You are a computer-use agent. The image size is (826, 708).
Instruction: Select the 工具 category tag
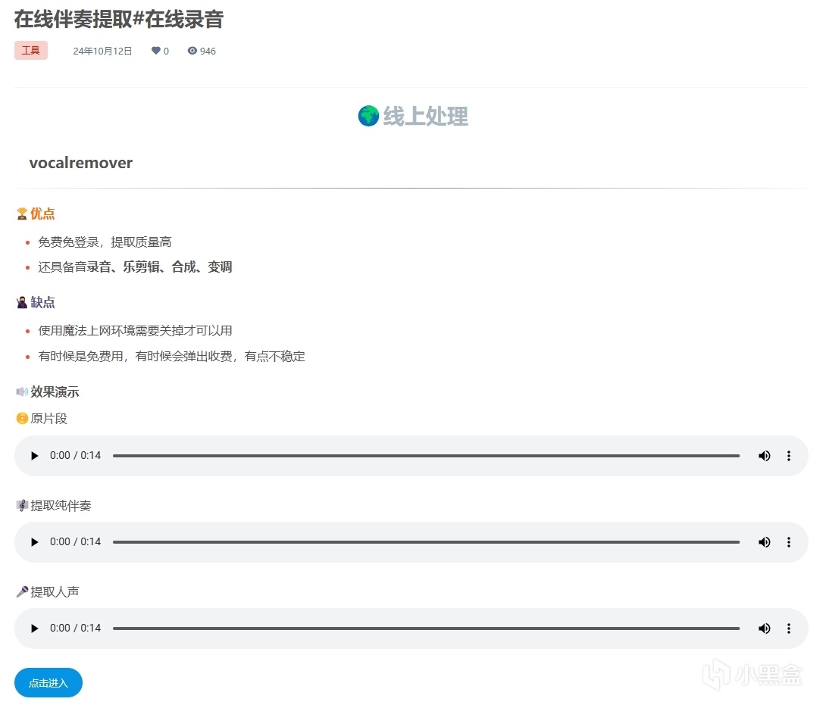(x=30, y=50)
